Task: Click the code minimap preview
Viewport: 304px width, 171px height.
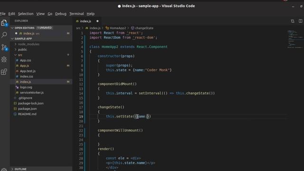Action: coord(294,39)
